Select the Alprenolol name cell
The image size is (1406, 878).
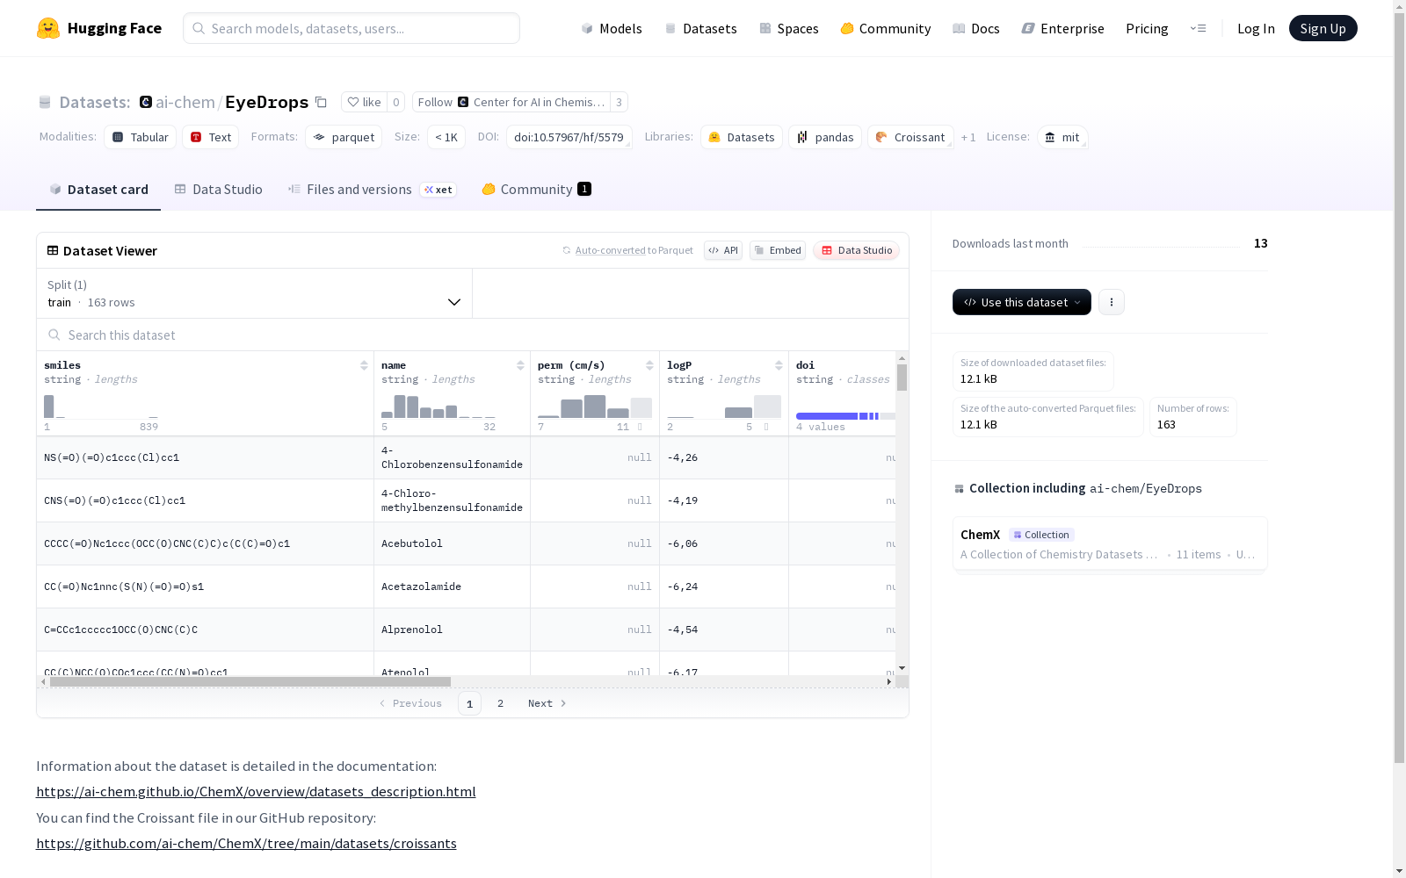click(x=452, y=630)
